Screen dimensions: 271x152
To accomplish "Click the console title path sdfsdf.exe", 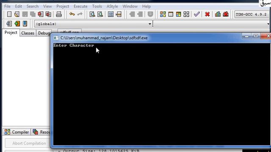I will tap(104, 38).
